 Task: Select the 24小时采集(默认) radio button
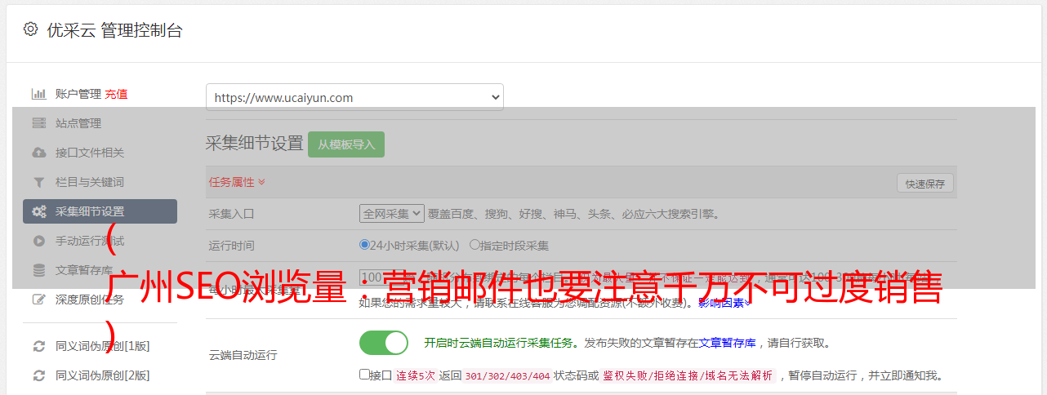pos(365,244)
